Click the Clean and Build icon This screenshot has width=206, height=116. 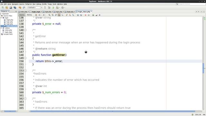pyautogui.click(x=49, y=8)
